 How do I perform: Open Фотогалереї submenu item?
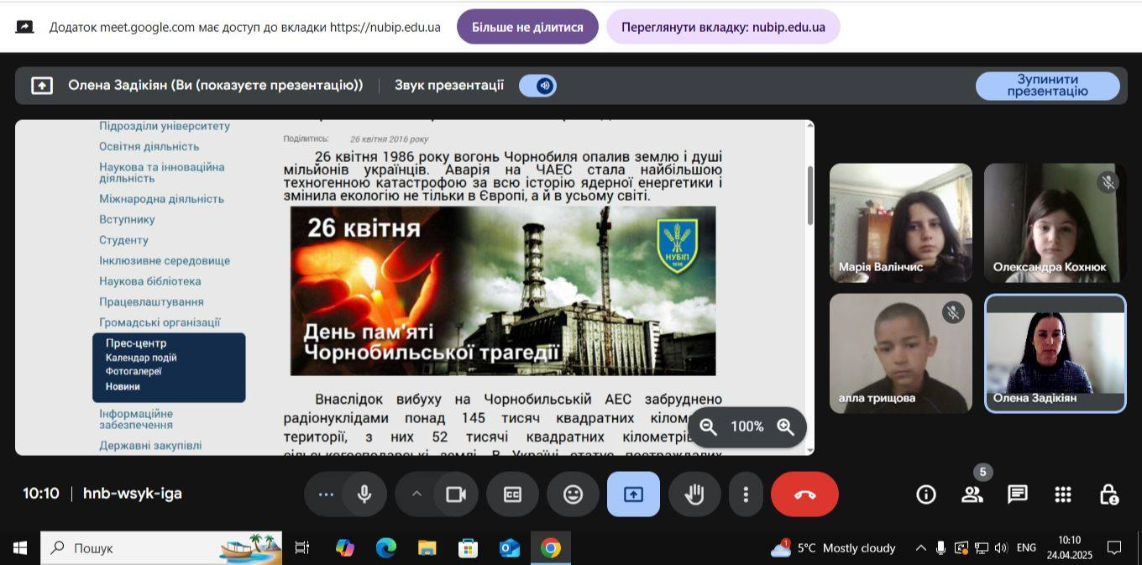(x=134, y=371)
